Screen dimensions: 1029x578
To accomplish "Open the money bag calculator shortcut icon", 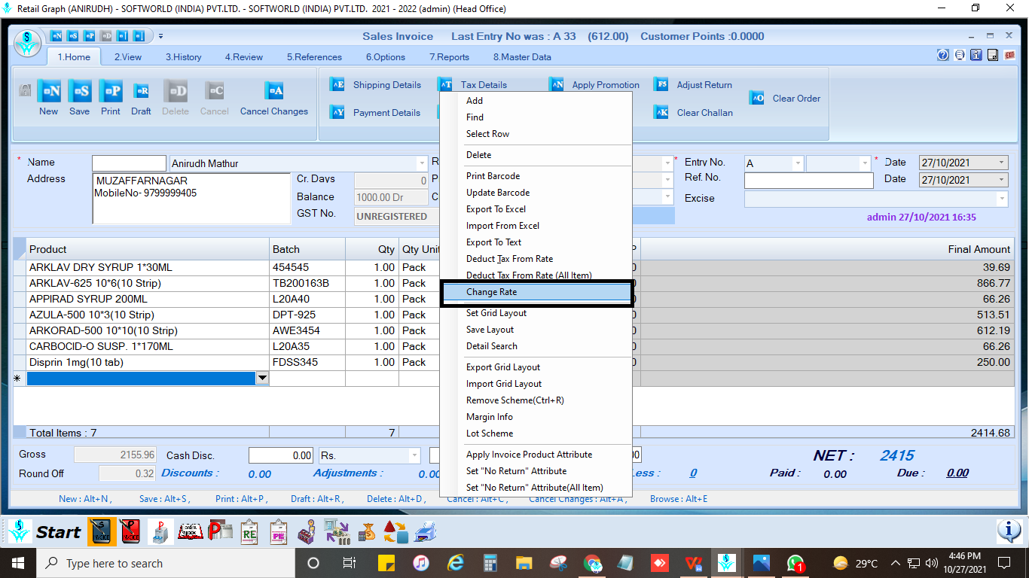I will pyautogui.click(x=366, y=532).
